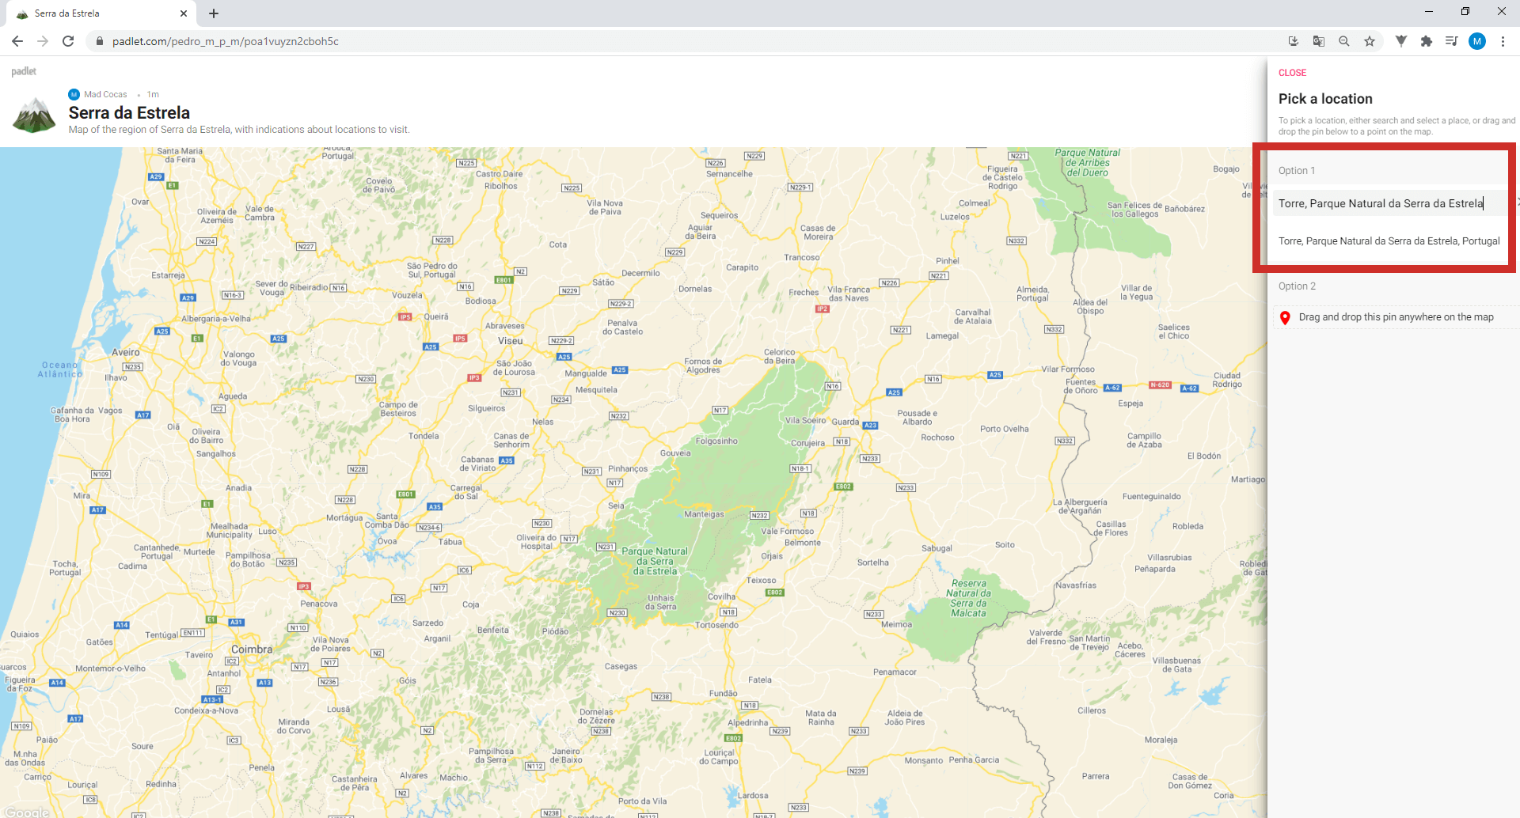Click Manteigas on the map
This screenshot has width=1520, height=818.
704,514
